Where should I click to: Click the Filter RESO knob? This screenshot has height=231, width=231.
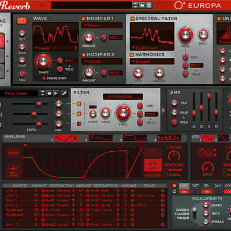pos(106,113)
